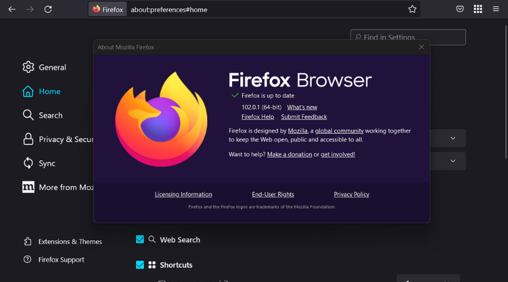Screen dimensions: 508x282
Task: Open the General settings section
Action: (52, 67)
